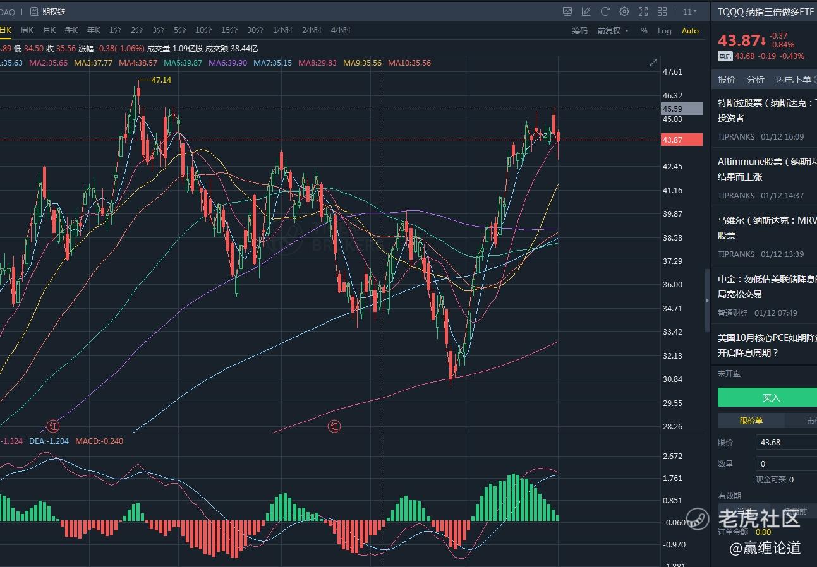The width and height of the screenshot is (817, 567).
Task: Click the 数量 quantity input field
Action: 786,463
